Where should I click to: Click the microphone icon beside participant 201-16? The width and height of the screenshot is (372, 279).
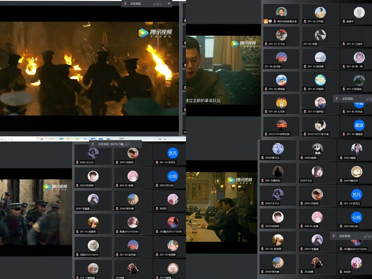(x=305, y=66)
